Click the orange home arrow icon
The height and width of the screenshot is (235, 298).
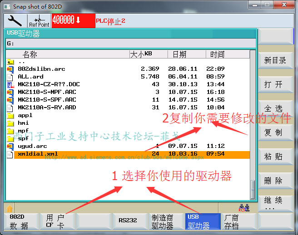pyautogui.click(x=10, y=209)
